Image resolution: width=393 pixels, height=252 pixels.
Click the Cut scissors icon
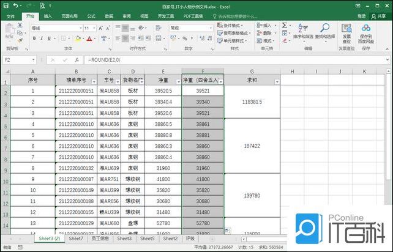pos(20,25)
